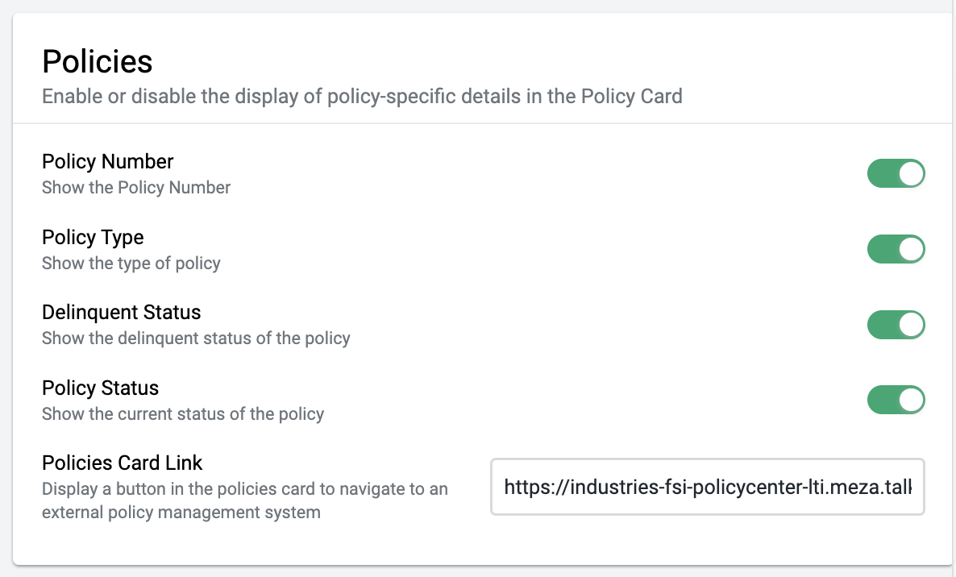Click the white knob on Policy Status toggle

pyautogui.click(x=911, y=400)
